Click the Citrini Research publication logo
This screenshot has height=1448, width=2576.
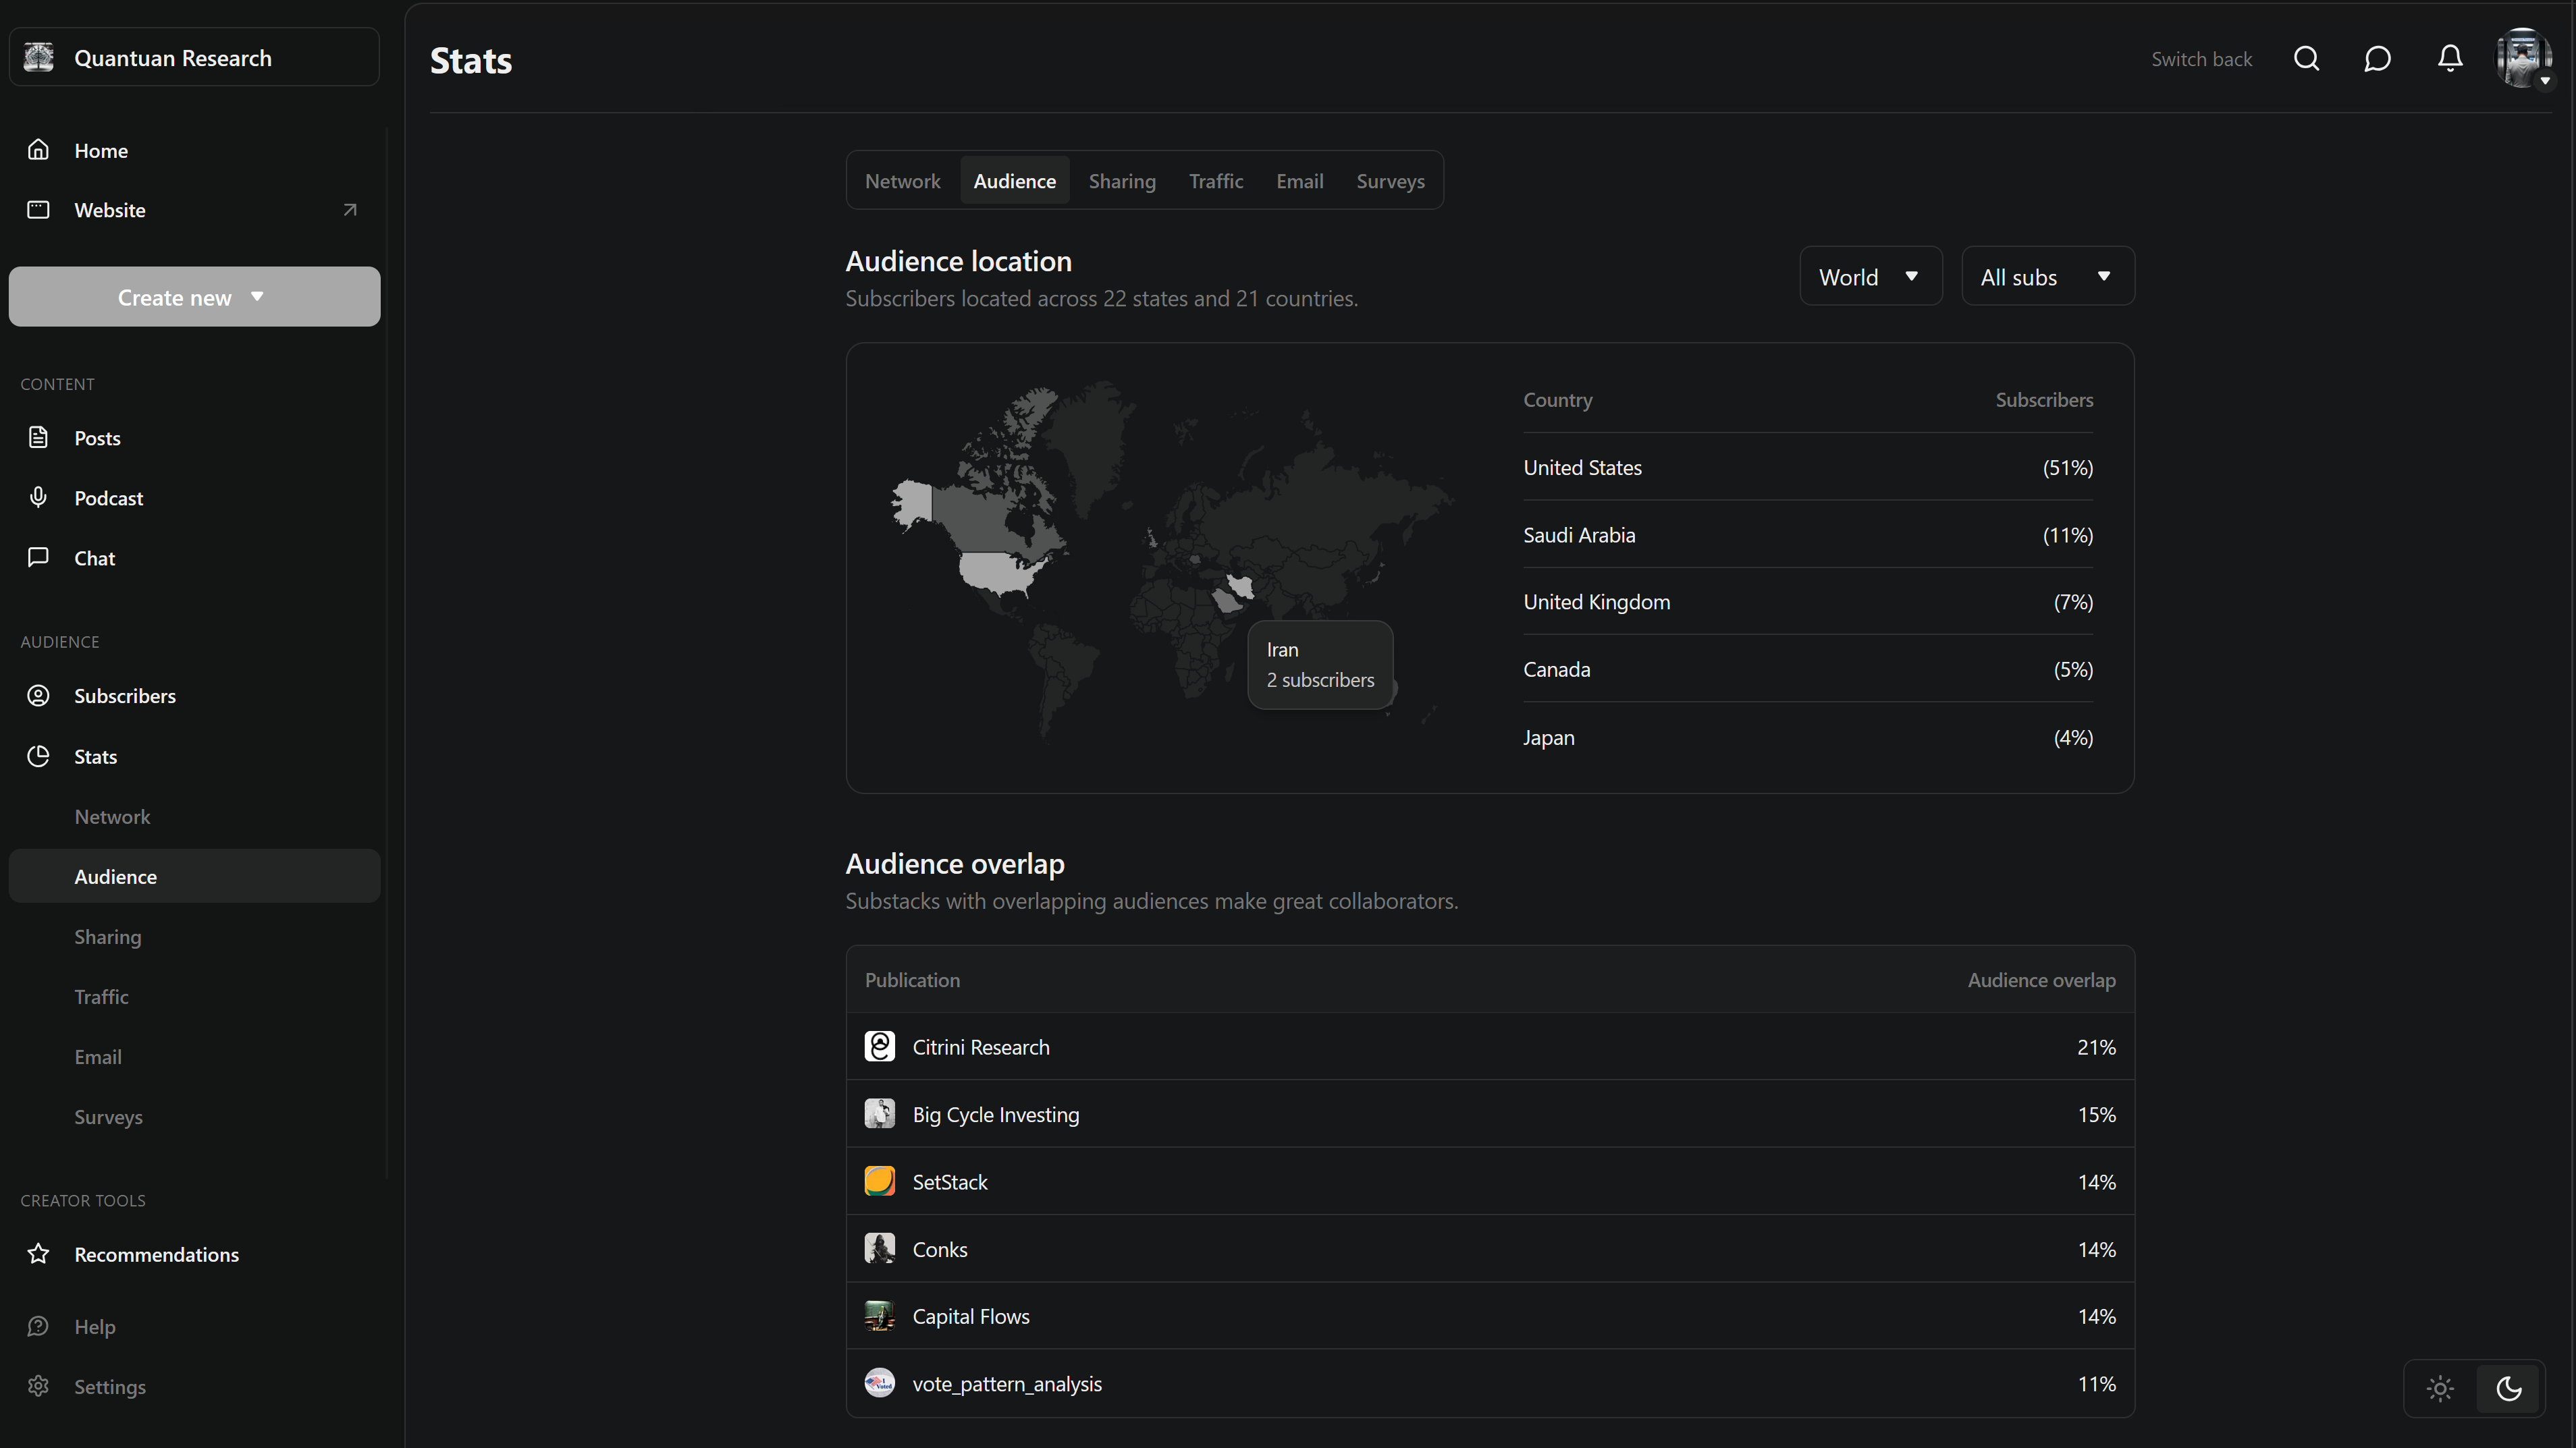pos(879,1047)
